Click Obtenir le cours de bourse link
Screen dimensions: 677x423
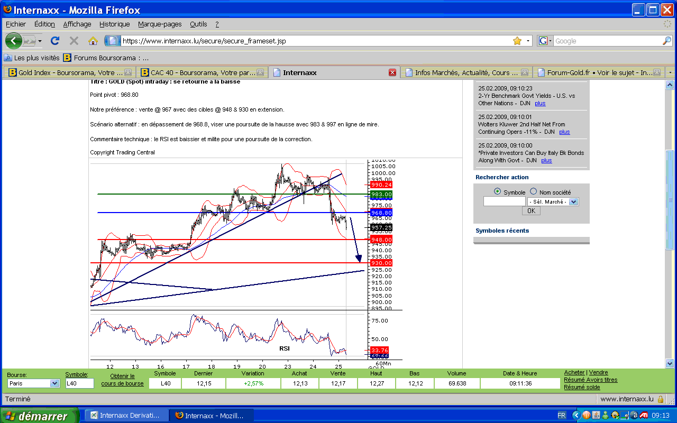click(x=122, y=380)
